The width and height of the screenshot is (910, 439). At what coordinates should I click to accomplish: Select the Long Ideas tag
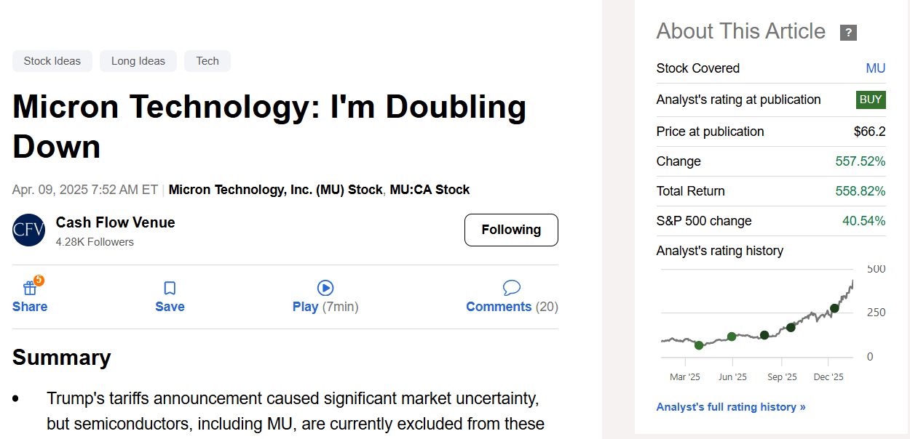(x=138, y=61)
